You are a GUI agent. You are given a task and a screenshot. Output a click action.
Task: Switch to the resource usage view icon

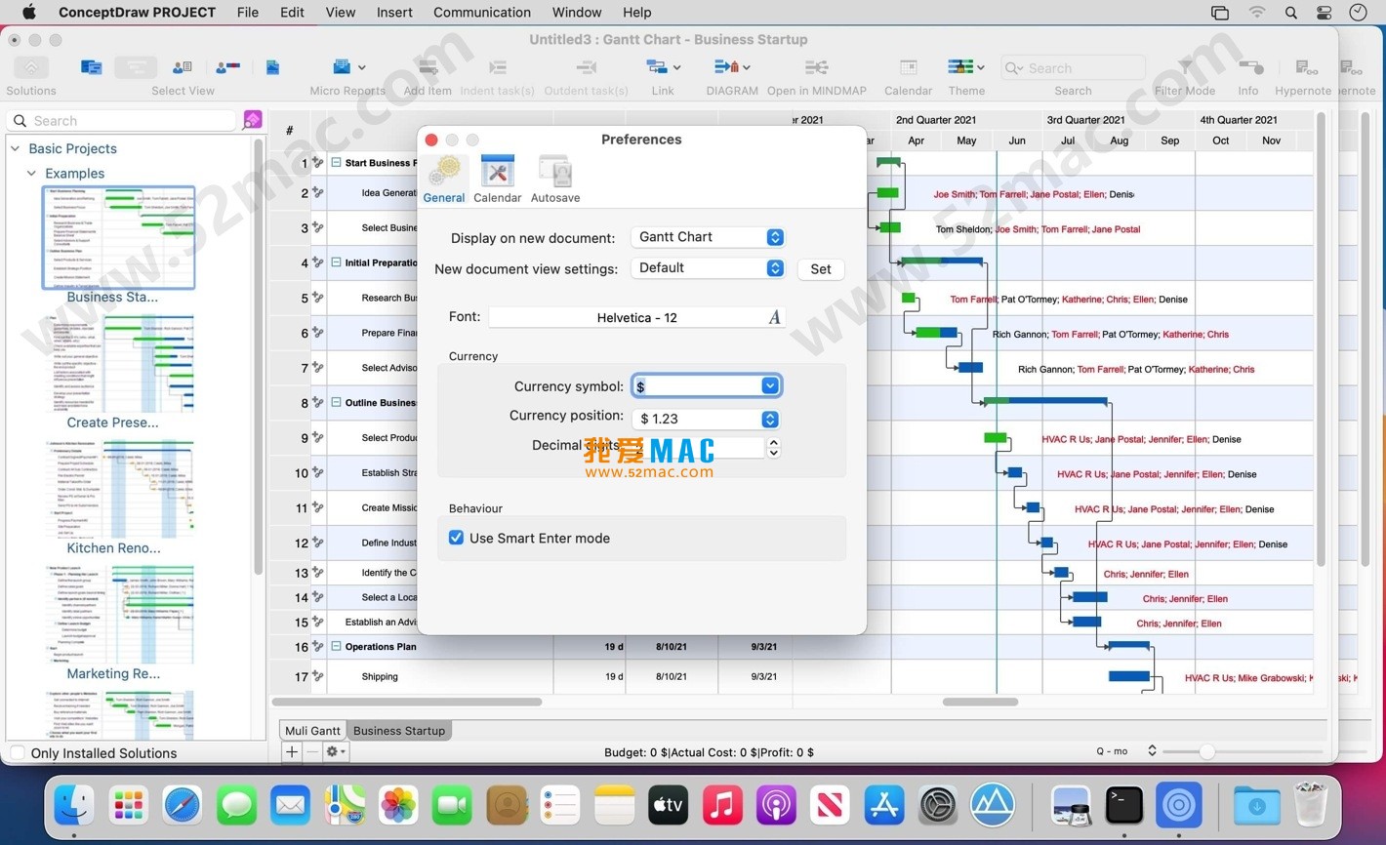point(227,67)
